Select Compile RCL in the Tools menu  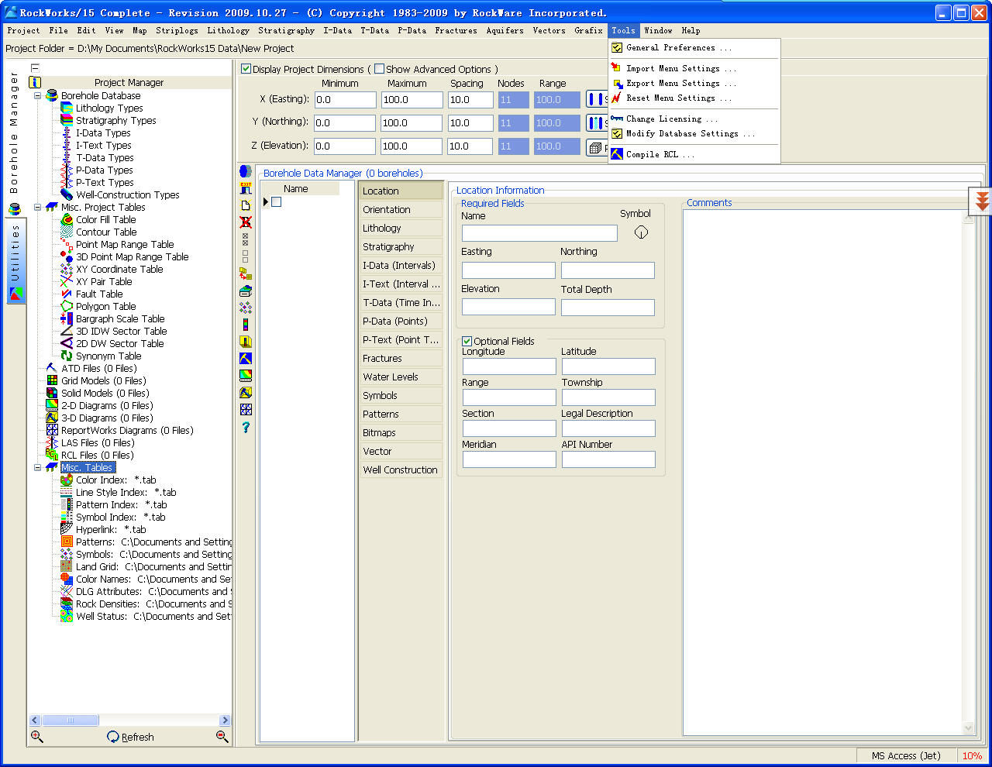coord(694,154)
